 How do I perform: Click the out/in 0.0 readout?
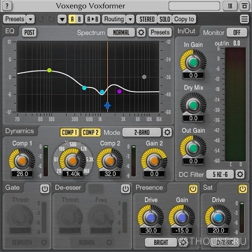point(236,43)
